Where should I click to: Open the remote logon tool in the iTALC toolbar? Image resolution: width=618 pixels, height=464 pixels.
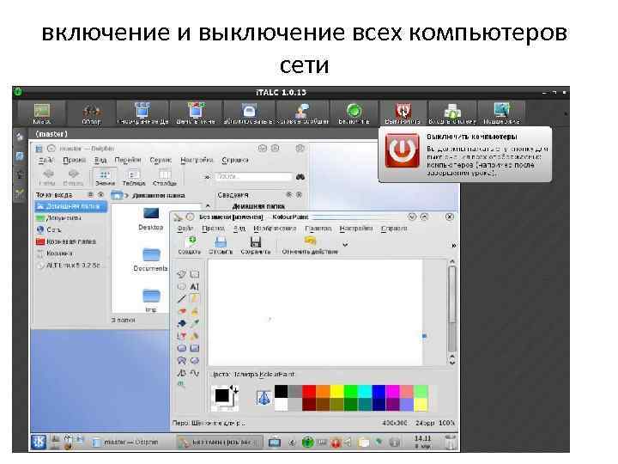point(452,113)
